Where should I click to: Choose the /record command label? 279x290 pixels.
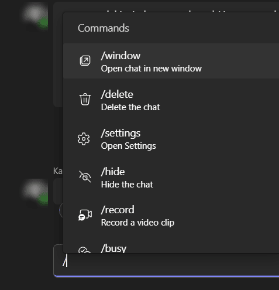point(118,210)
